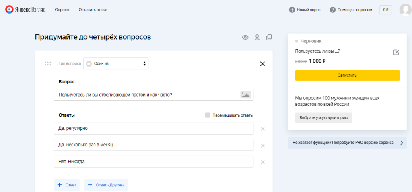The width and height of the screenshot is (412, 192).
Task: Add another answer with "Ответ" button
Action: tap(67, 185)
